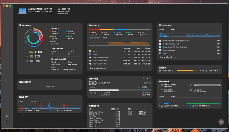
Task: Click 'Safari Web Inspector' row name
Action: [101, 58]
